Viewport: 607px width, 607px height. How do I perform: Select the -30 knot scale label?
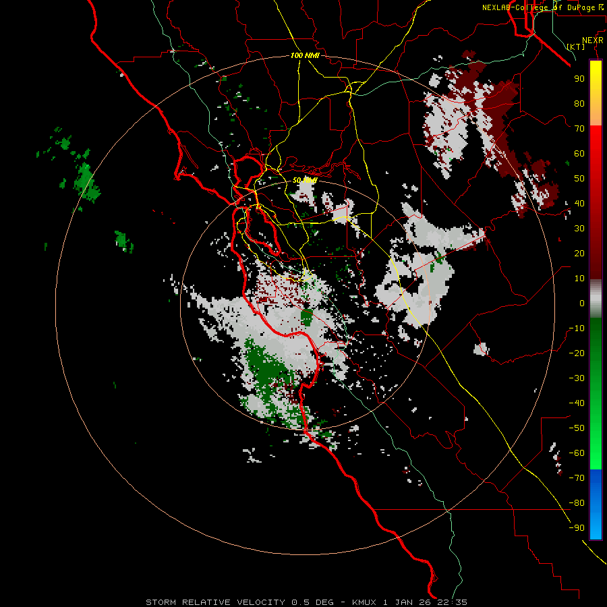click(x=577, y=378)
